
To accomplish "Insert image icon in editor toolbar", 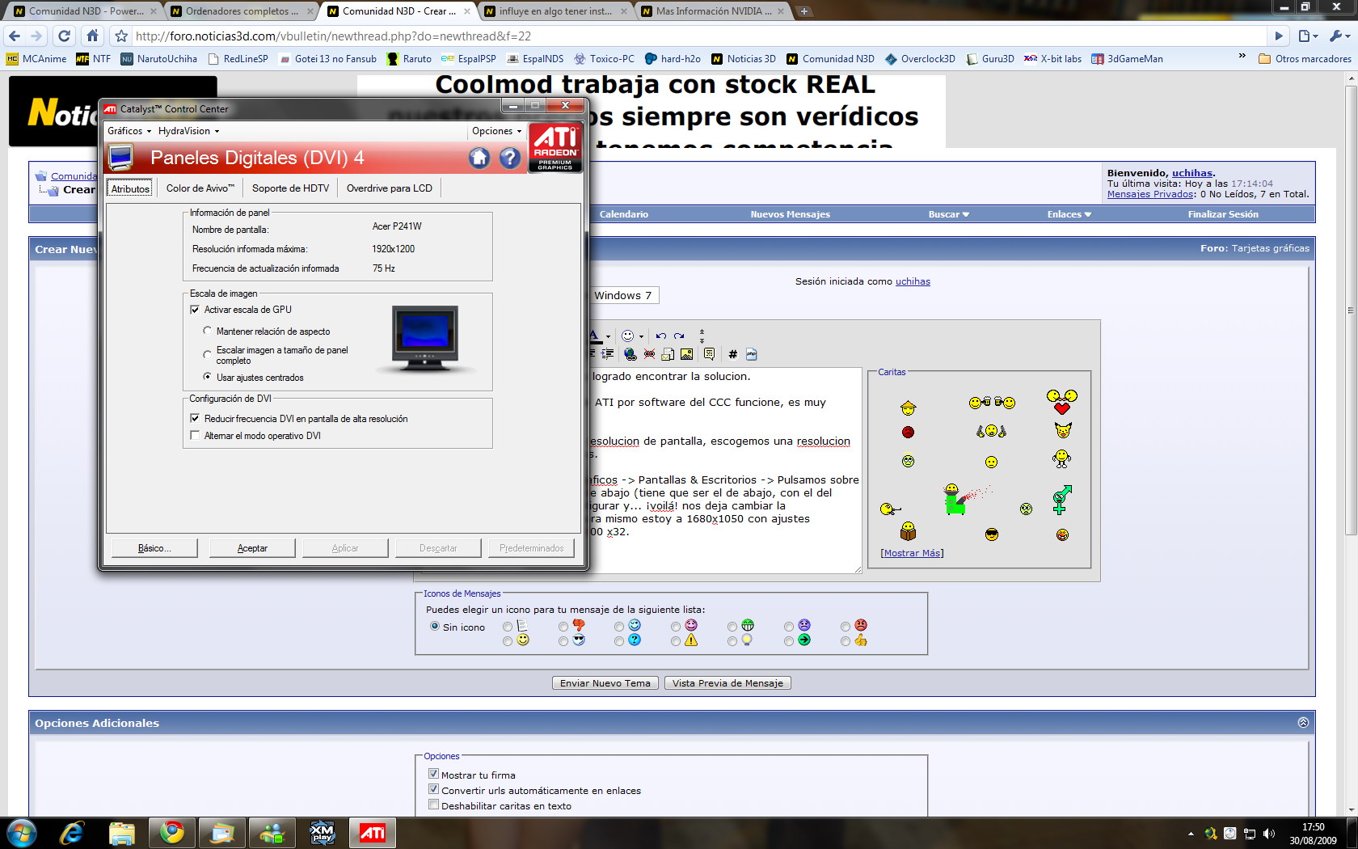I will pyautogui.click(x=686, y=354).
